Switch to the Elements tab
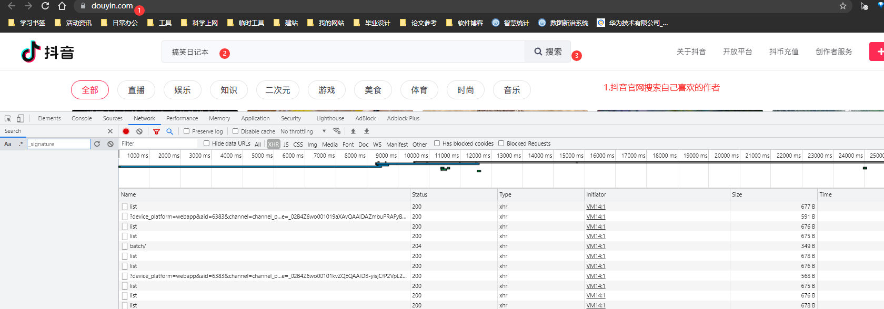The height and width of the screenshot is (309, 884). tap(49, 118)
